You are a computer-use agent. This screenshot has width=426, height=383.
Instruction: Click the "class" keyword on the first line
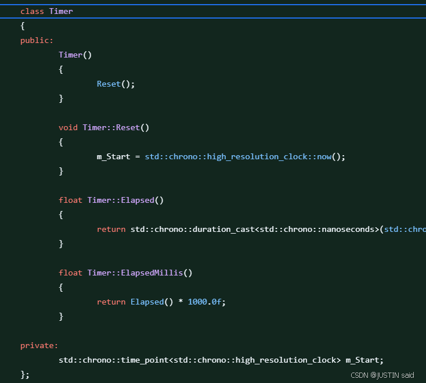(32, 11)
